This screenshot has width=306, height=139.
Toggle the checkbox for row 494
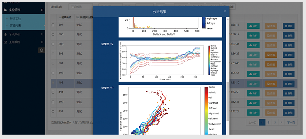[x=53, y=92]
